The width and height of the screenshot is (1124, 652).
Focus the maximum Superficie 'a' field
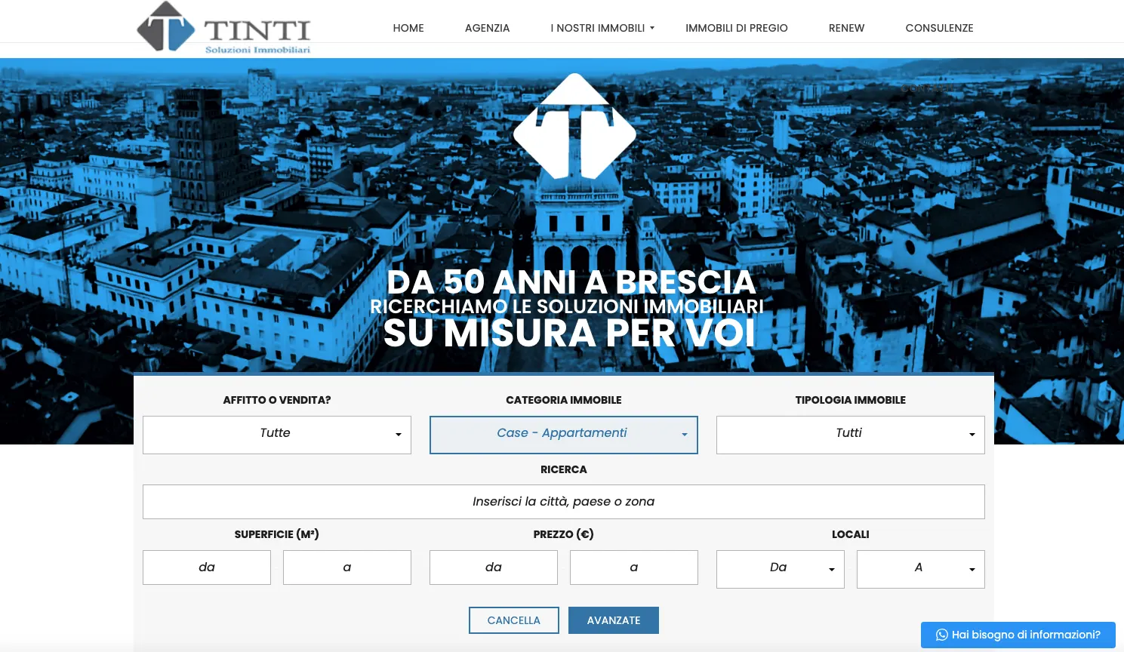tap(347, 567)
